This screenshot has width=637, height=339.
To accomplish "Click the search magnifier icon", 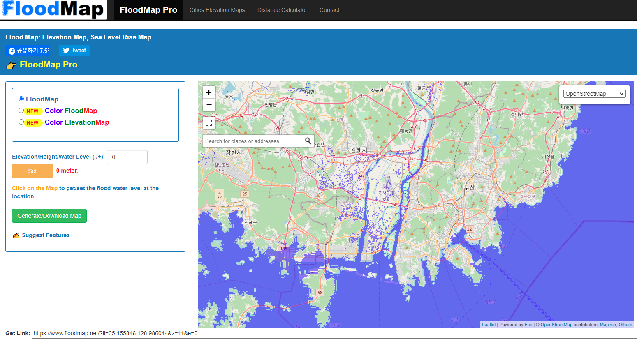I will click(308, 141).
